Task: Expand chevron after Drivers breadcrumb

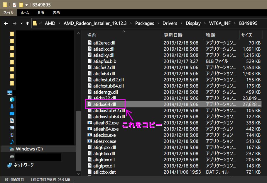Action: [181, 23]
